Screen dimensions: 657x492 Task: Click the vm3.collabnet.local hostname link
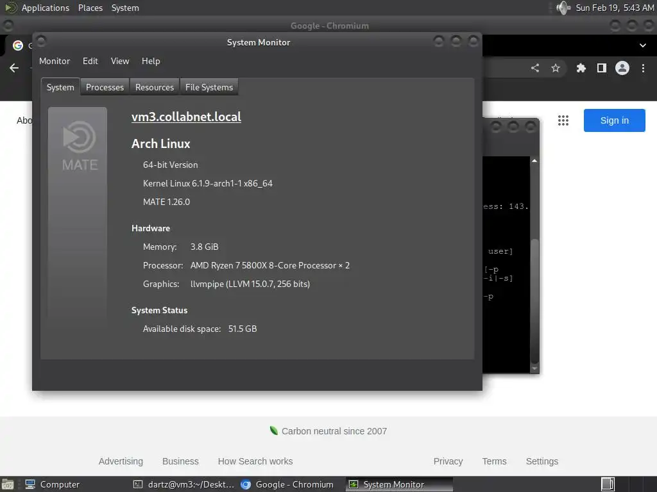186,117
